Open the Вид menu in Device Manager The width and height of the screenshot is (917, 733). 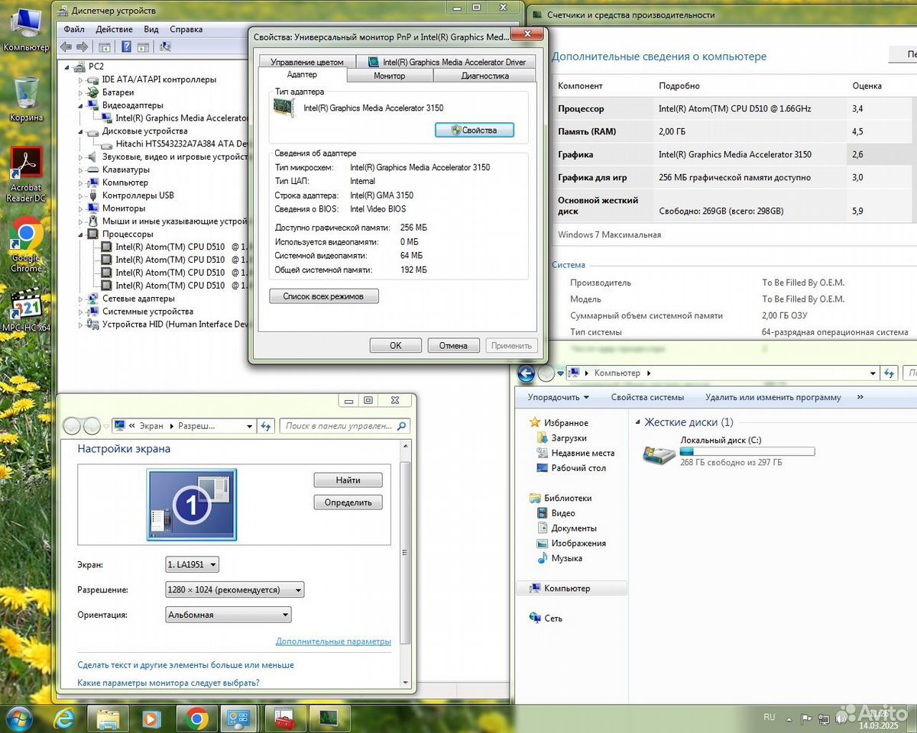click(x=151, y=30)
